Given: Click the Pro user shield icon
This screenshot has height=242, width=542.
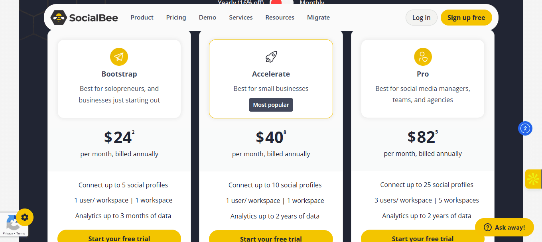Looking at the screenshot, I should click(x=423, y=57).
